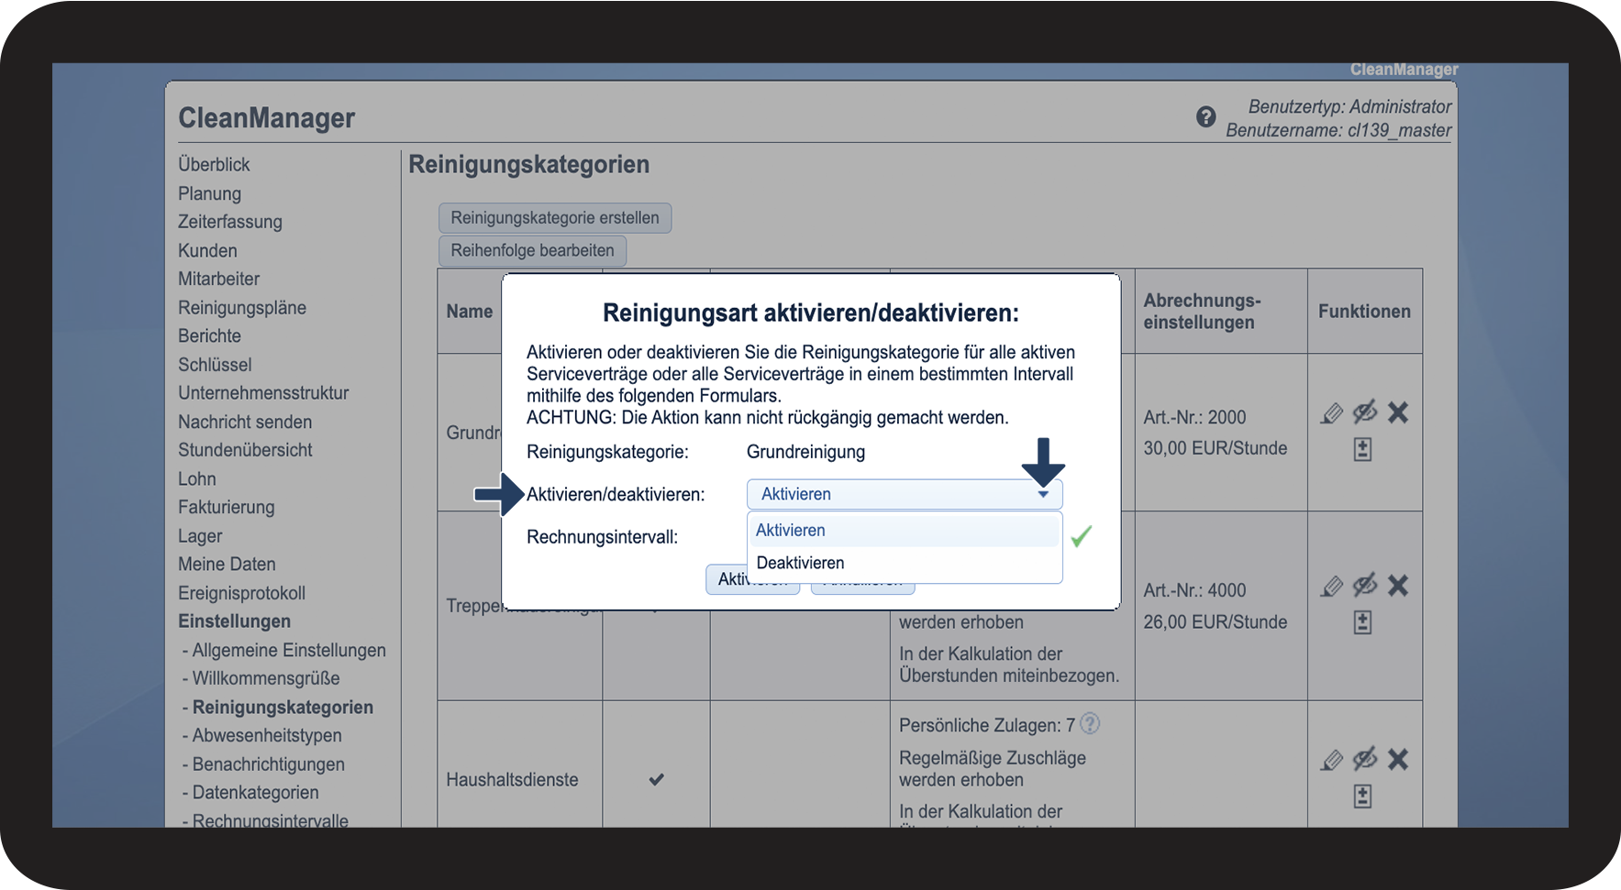1621x890 pixels.
Task: Select Einstellungen in the sidebar
Action: pos(234,621)
